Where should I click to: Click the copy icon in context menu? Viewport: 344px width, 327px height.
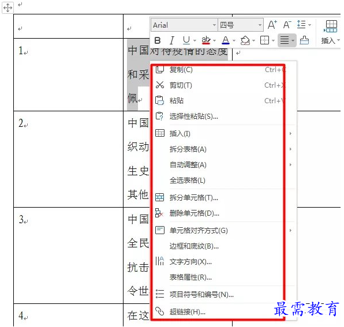click(x=160, y=69)
